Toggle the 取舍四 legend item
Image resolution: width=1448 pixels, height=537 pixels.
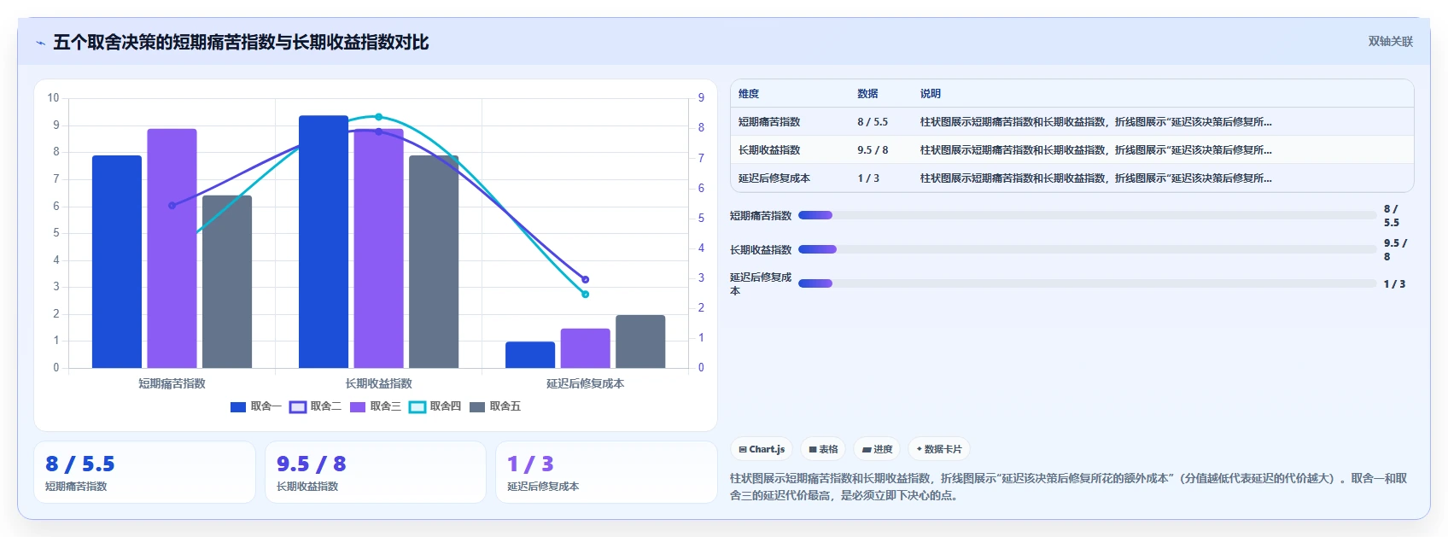[x=435, y=406]
